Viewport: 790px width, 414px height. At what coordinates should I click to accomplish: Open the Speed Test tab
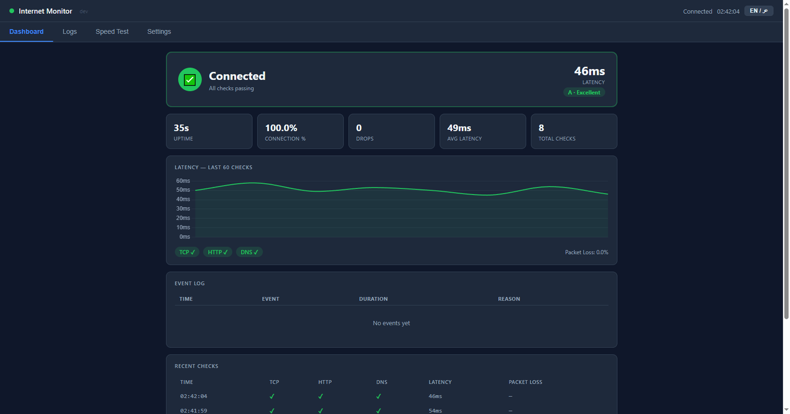point(112,32)
